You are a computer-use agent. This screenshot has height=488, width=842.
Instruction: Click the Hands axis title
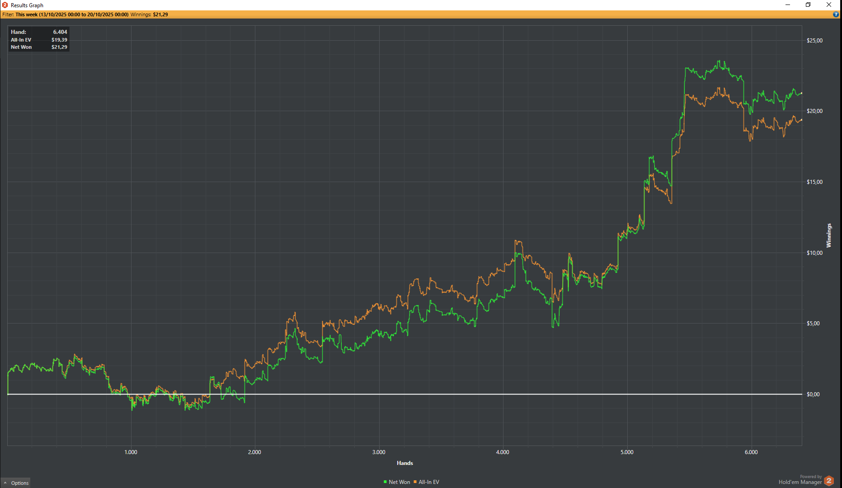coord(405,463)
